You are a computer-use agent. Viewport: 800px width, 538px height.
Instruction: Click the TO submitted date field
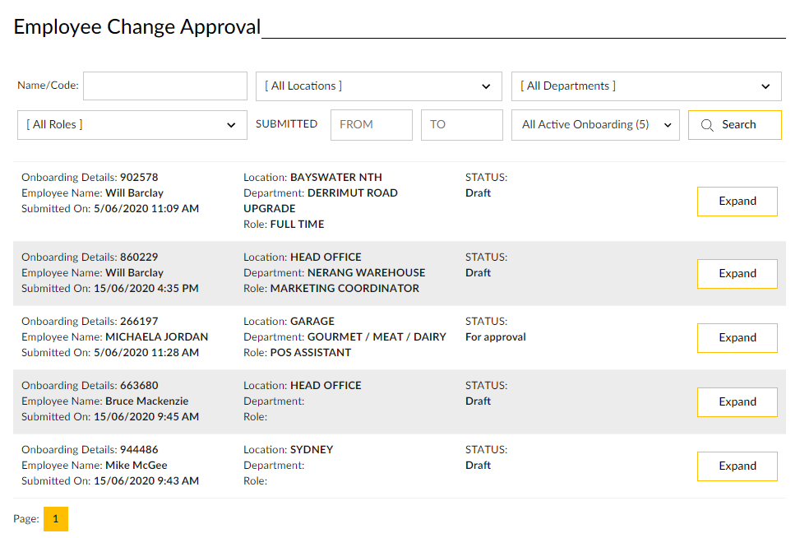(461, 125)
